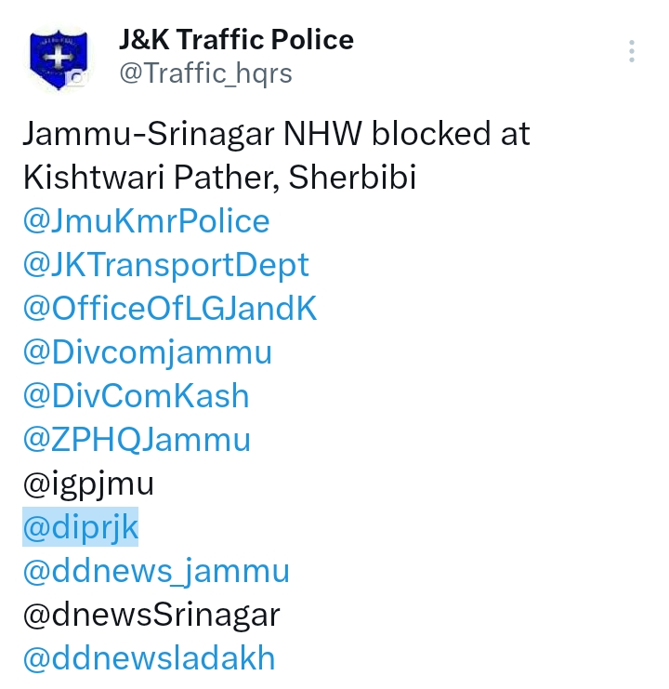The image size is (669, 689).
Task: Open the @Traffic_hqrs handle
Action: click(205, 73)
